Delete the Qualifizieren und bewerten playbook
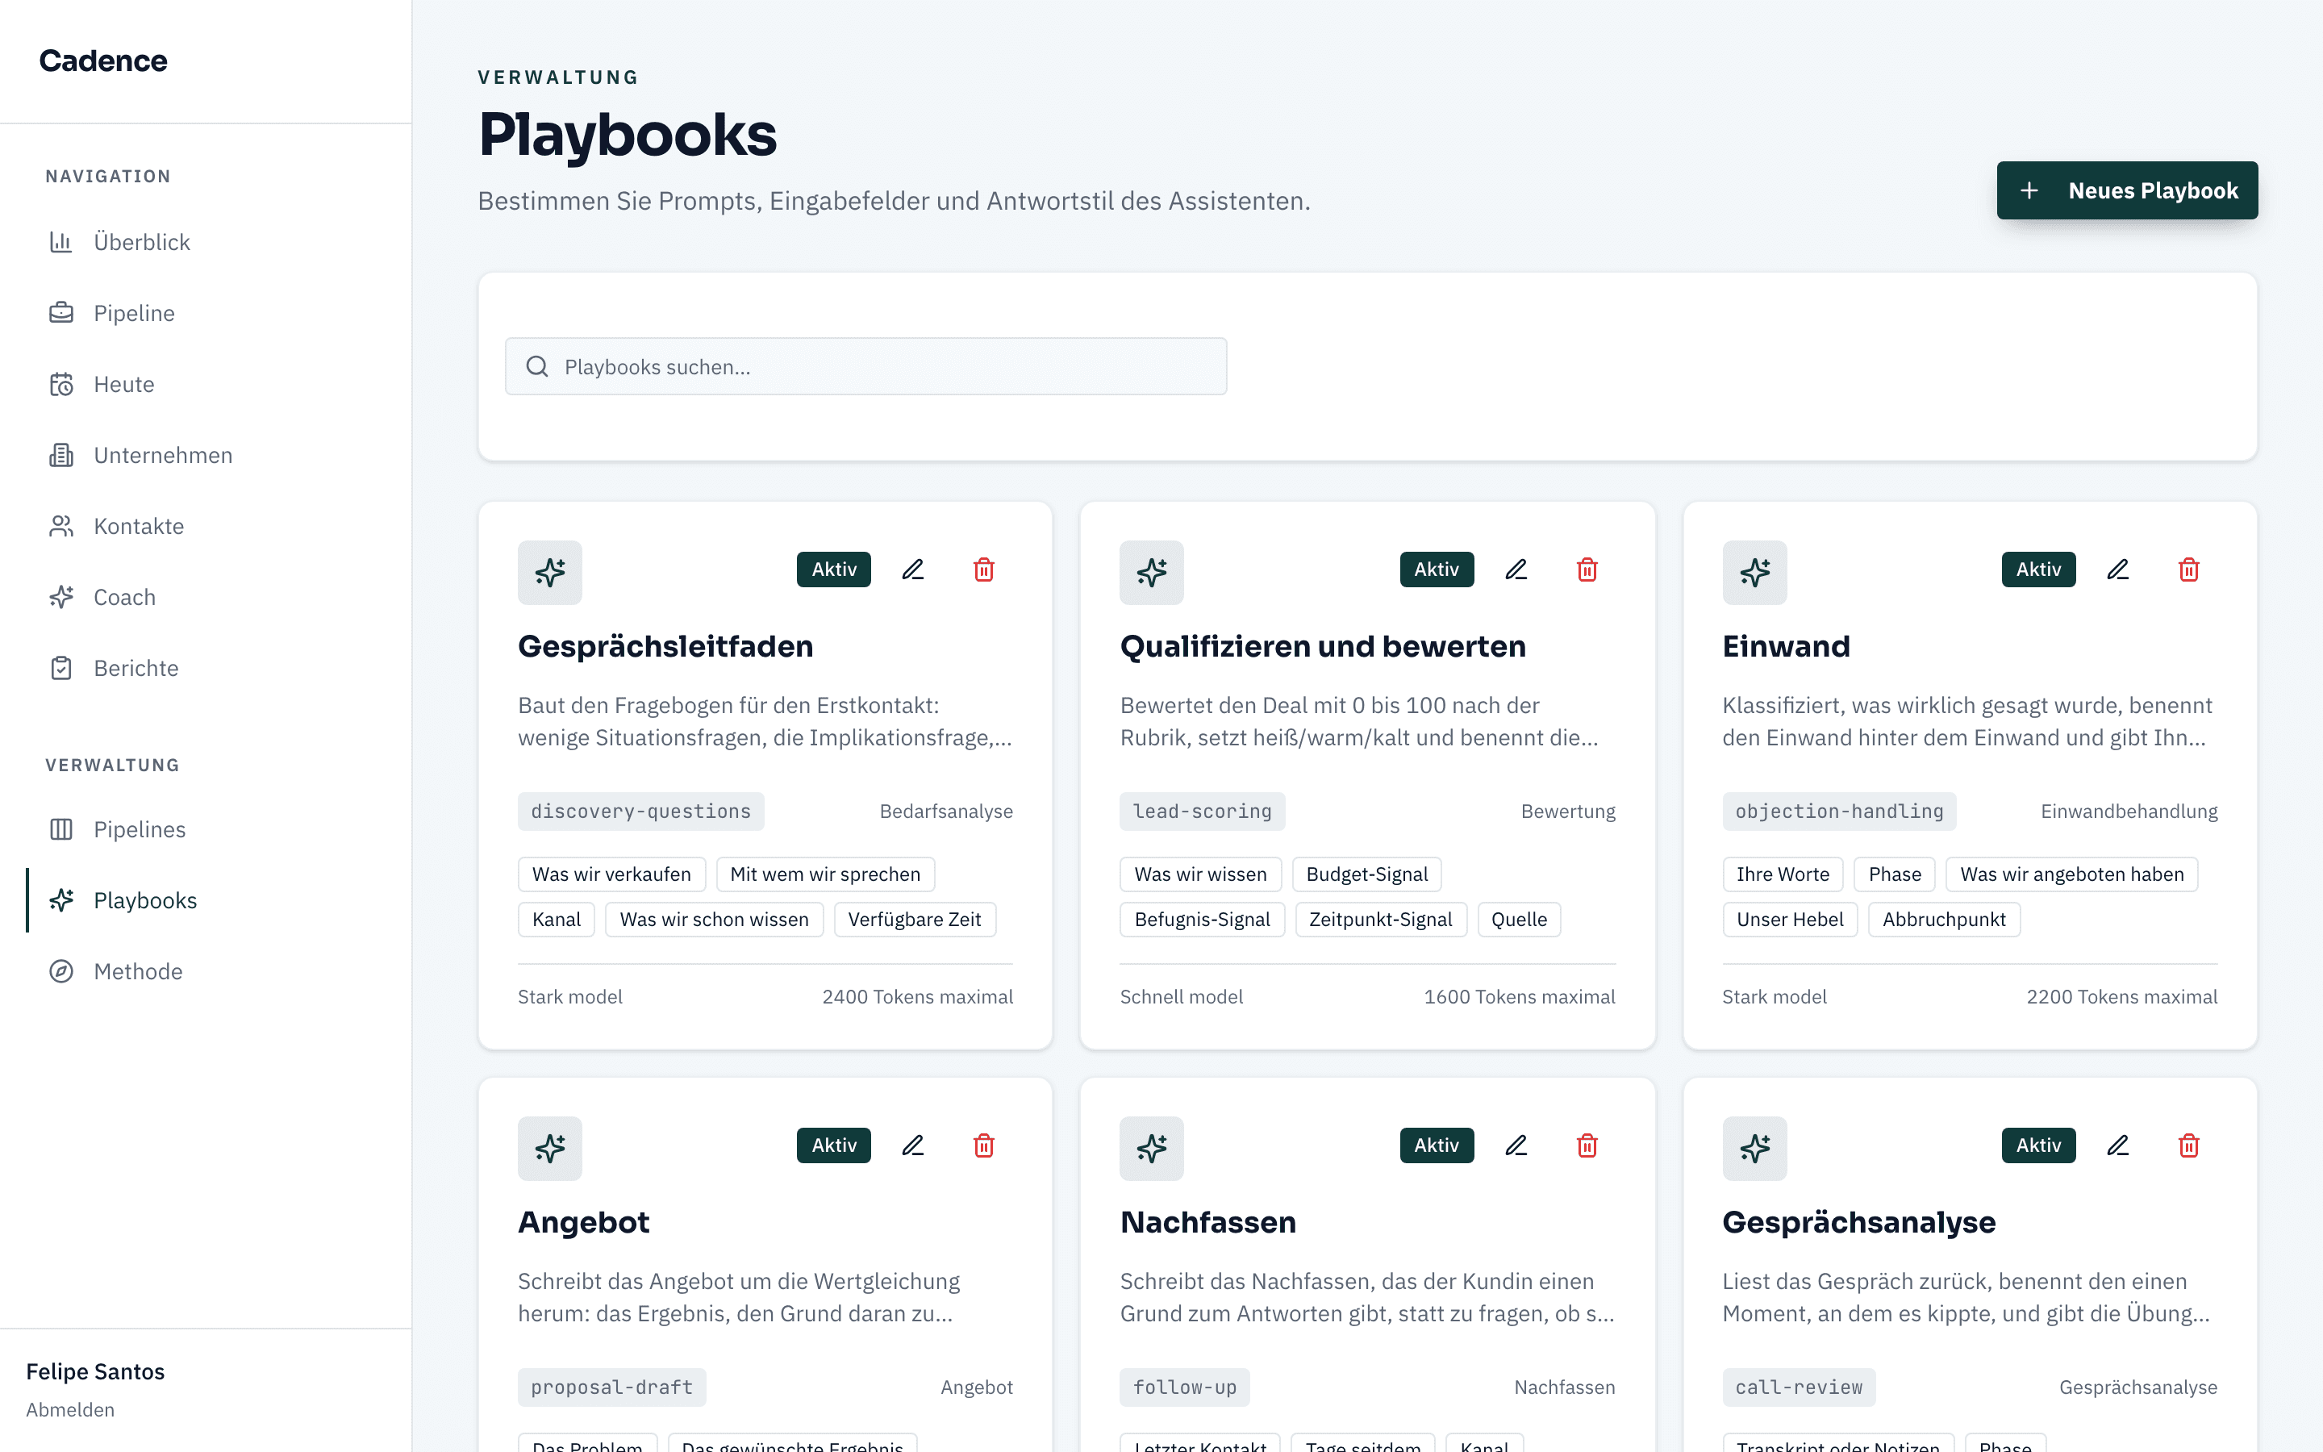Screen dimensions: 2323x1452 pyautogui.click(x=1587, y=570)
